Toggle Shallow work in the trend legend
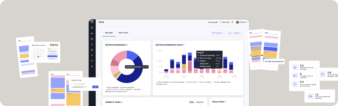Image resolution: width=338 pixels, height=106 pixels. [x=162, y=84]
